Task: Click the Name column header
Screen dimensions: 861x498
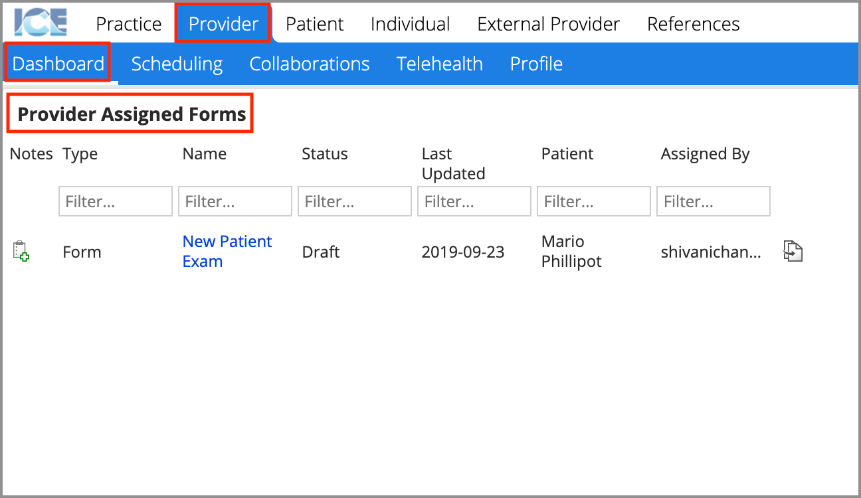Action: click(205, 154)
